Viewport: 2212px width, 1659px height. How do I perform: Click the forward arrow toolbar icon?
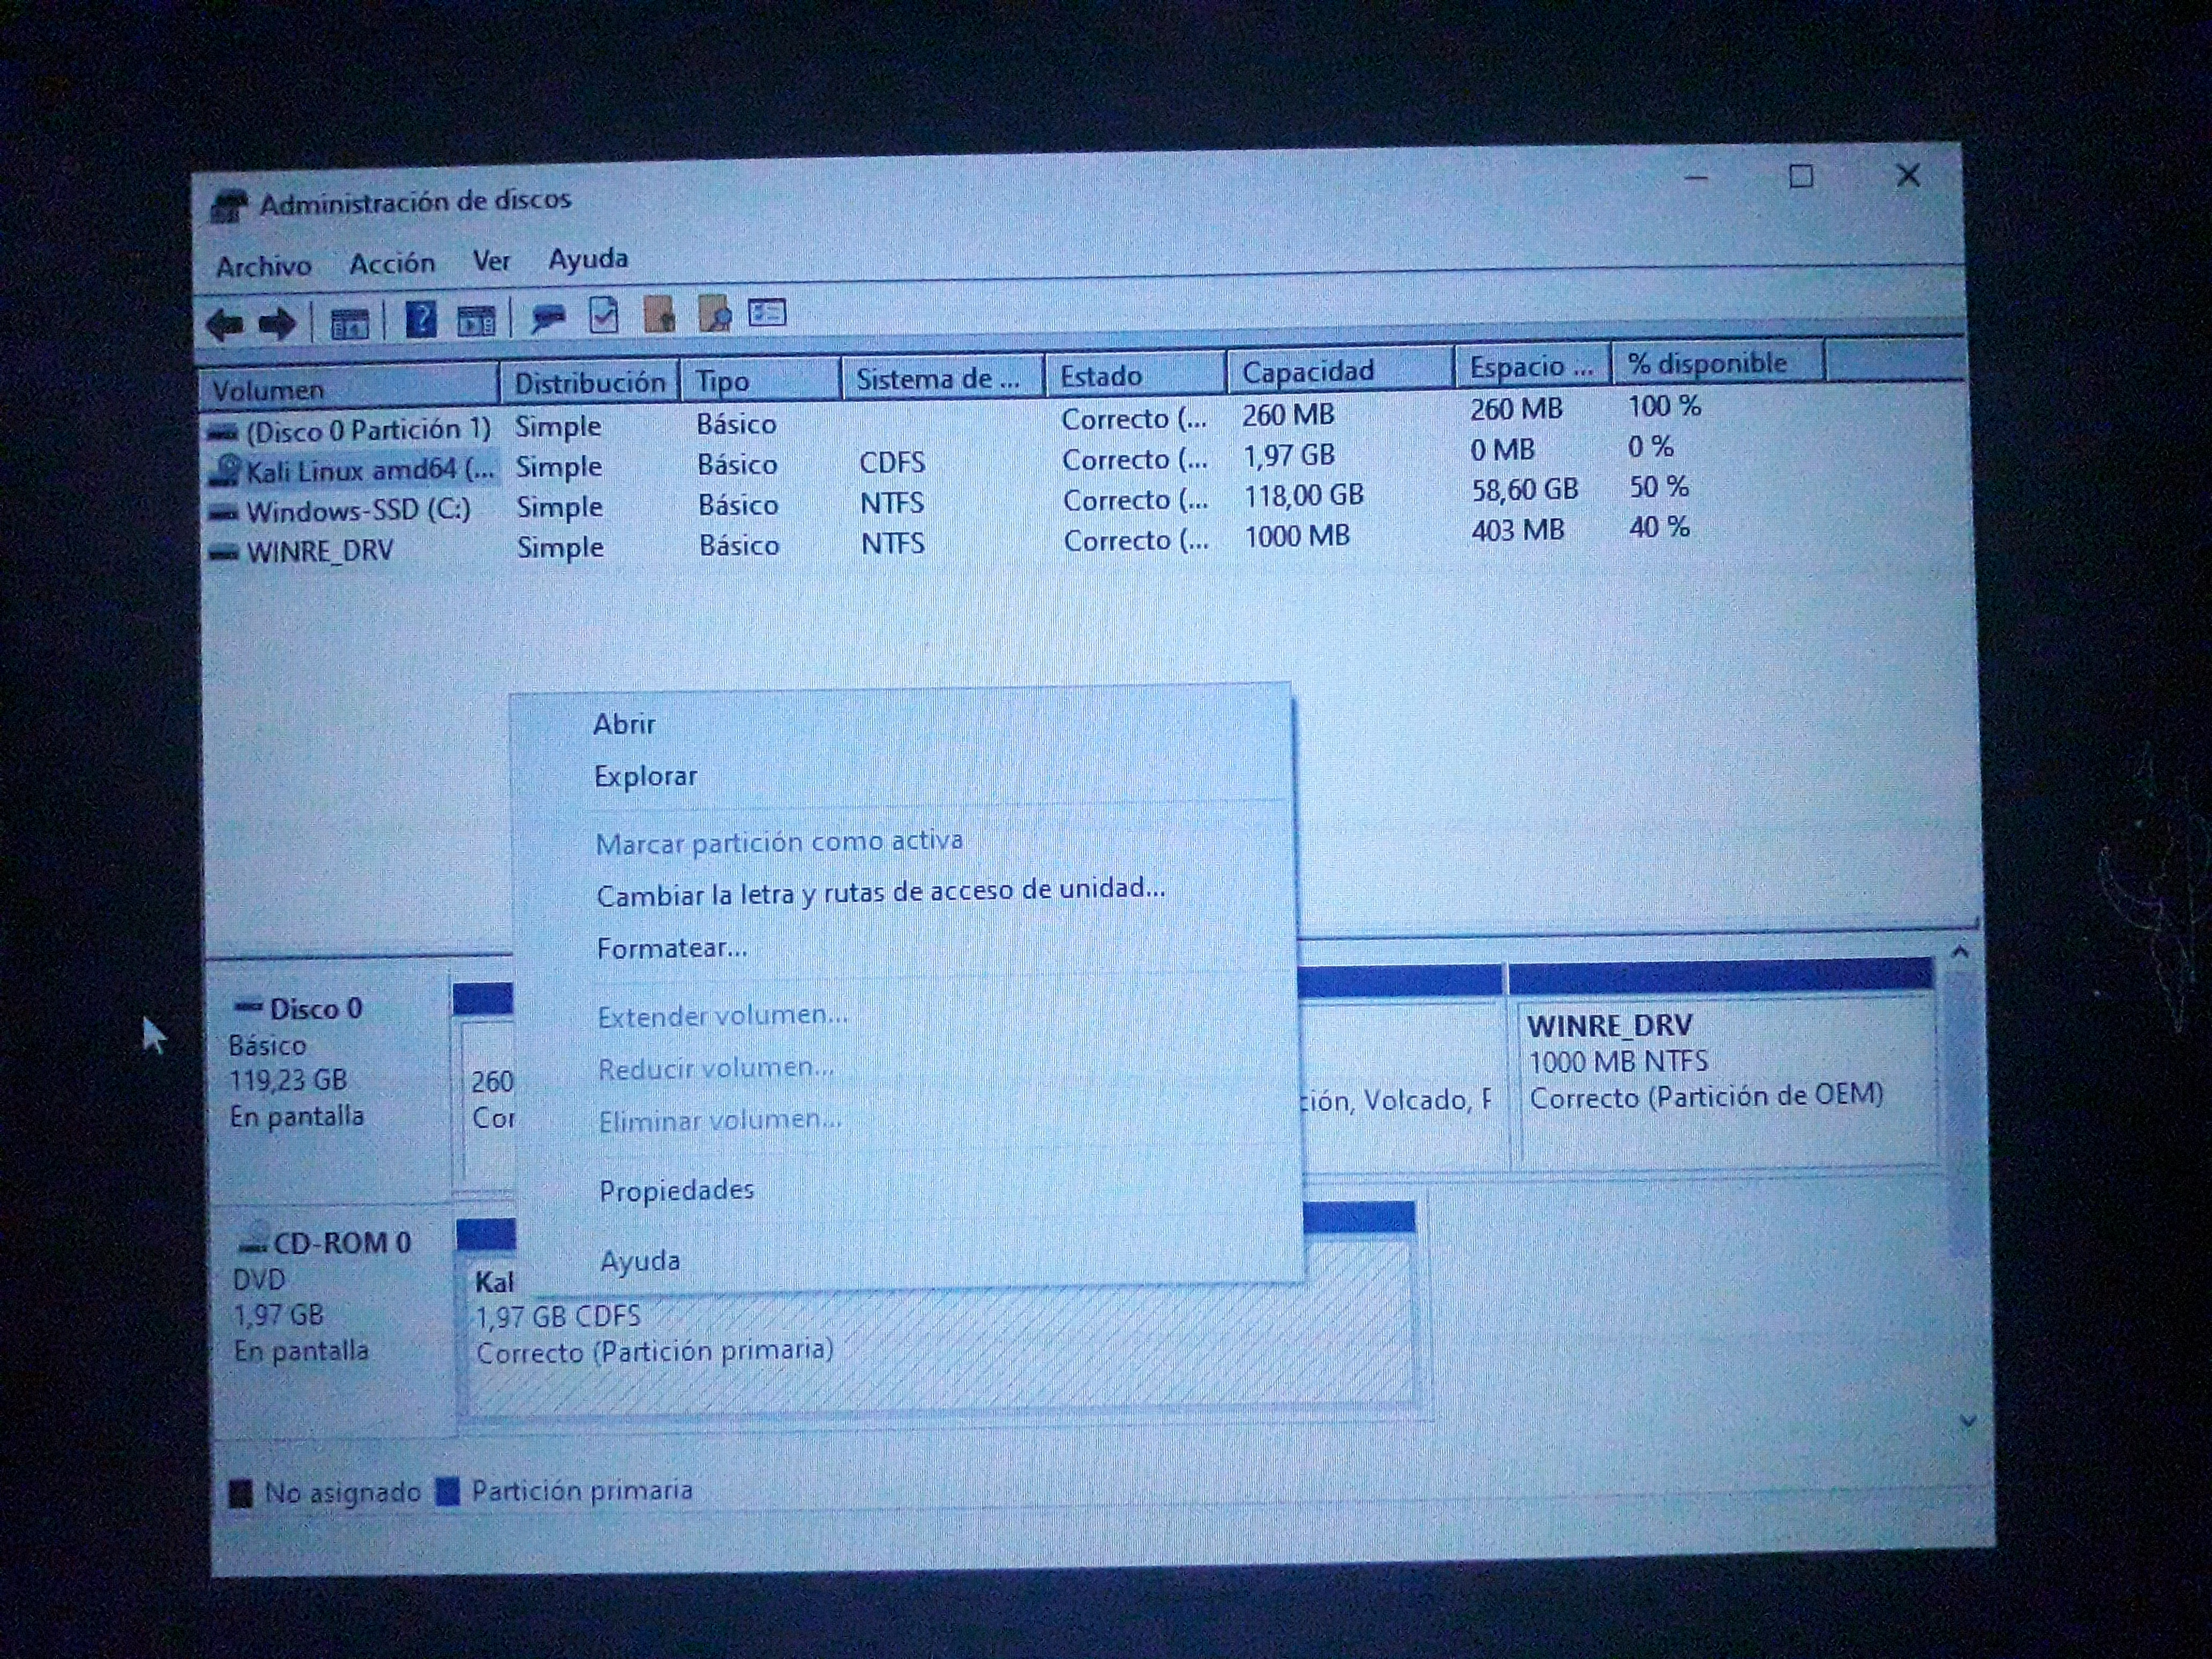[x=277, y=323]
